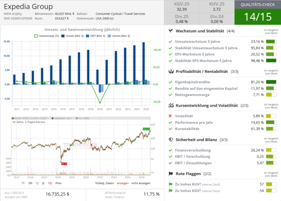Image resolution: width=281 pixels, height=201 pixels.
Task: Select the 1T chart timeframe
Action: coord(23,183)
